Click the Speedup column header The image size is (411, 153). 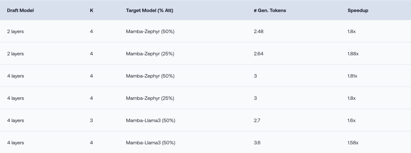tap(357, 11)
